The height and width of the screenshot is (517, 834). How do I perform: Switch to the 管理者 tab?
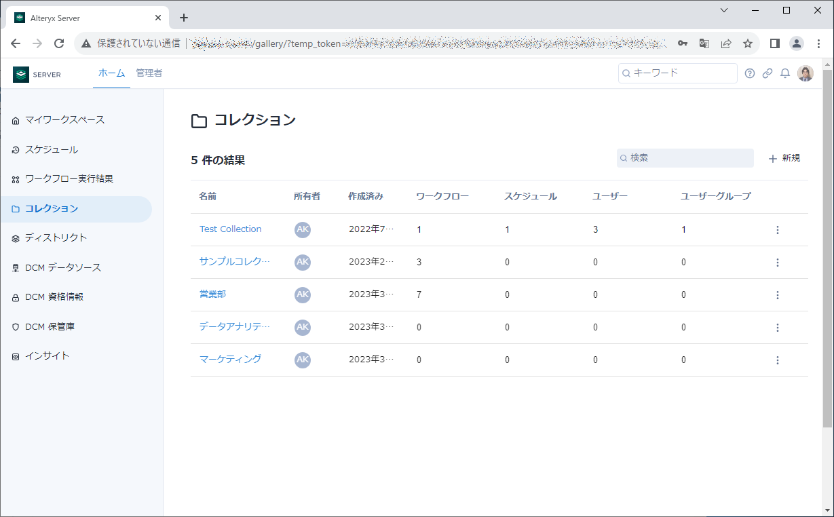pyautogui.click(x=149, y=73)
